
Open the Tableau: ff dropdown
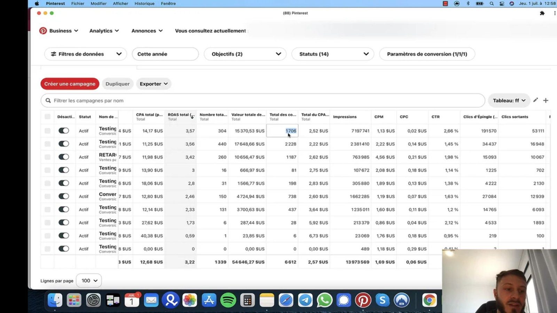[x=509, y=101]
